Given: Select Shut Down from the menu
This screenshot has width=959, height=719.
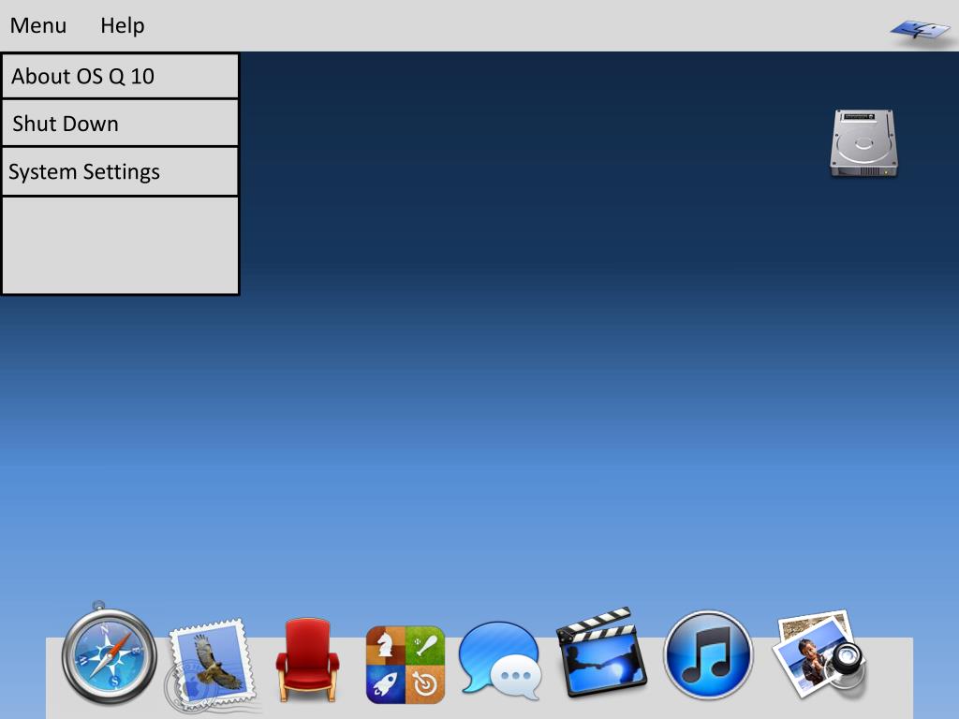Looking at the screenshot, I should (x=120, y=124).
